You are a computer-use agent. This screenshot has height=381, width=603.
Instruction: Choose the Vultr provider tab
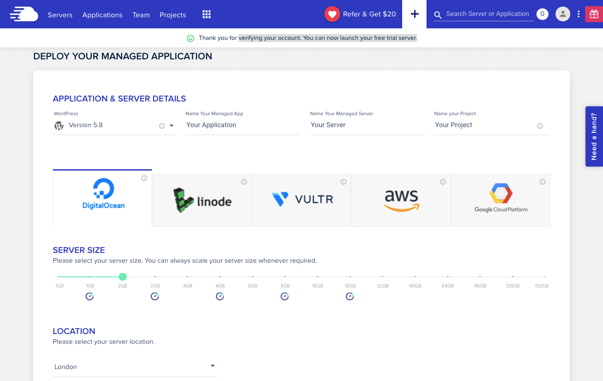tap(301, 200)
